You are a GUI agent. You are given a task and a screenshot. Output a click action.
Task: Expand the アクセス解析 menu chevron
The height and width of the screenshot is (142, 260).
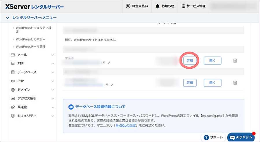click(x=53, y=99)
